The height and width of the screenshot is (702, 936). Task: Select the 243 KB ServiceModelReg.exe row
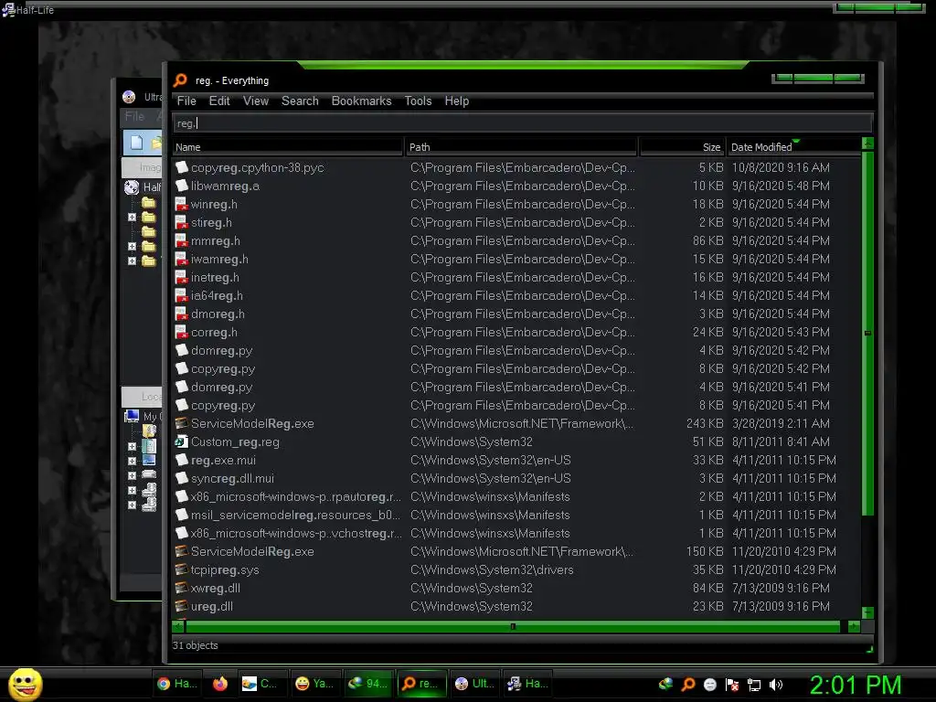pyautogui.click(x=516, y=424)
